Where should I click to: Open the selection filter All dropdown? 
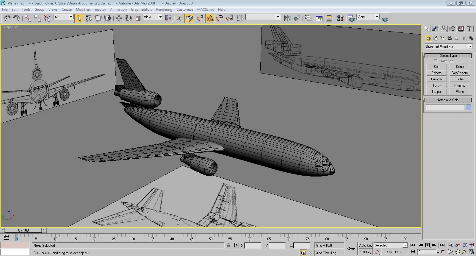pyautogui.click(x=64, y=17)
